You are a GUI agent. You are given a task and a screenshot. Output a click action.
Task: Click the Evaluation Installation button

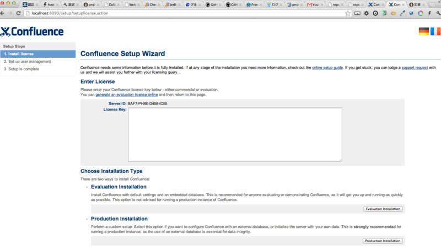tap(383, 209)
